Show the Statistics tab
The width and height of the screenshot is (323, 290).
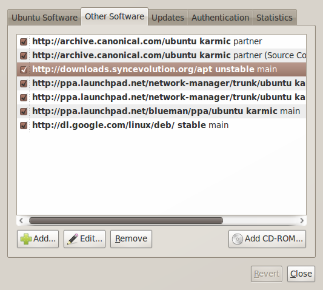click(x=275, y=18)
